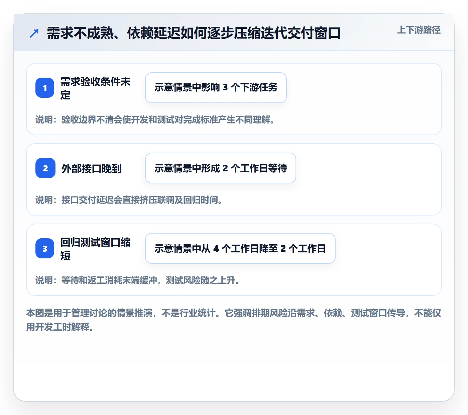Click the 上下游路径 label in header
Screen dimensions: 468x415
[419, 30]
